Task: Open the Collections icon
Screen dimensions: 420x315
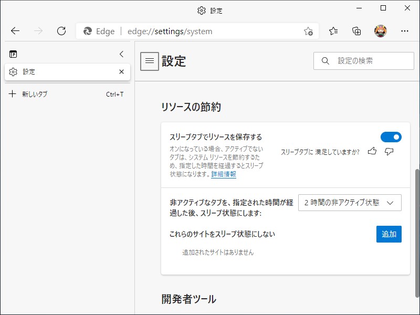Action: coord(356,31)
